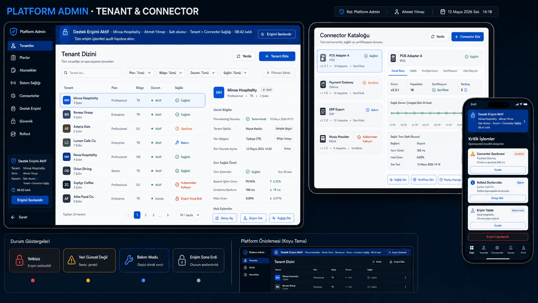
Task: Click Onayı Gör on phone Rollout card
Action: pos(498,198)
